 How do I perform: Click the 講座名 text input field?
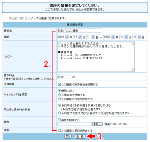point(80,31)
